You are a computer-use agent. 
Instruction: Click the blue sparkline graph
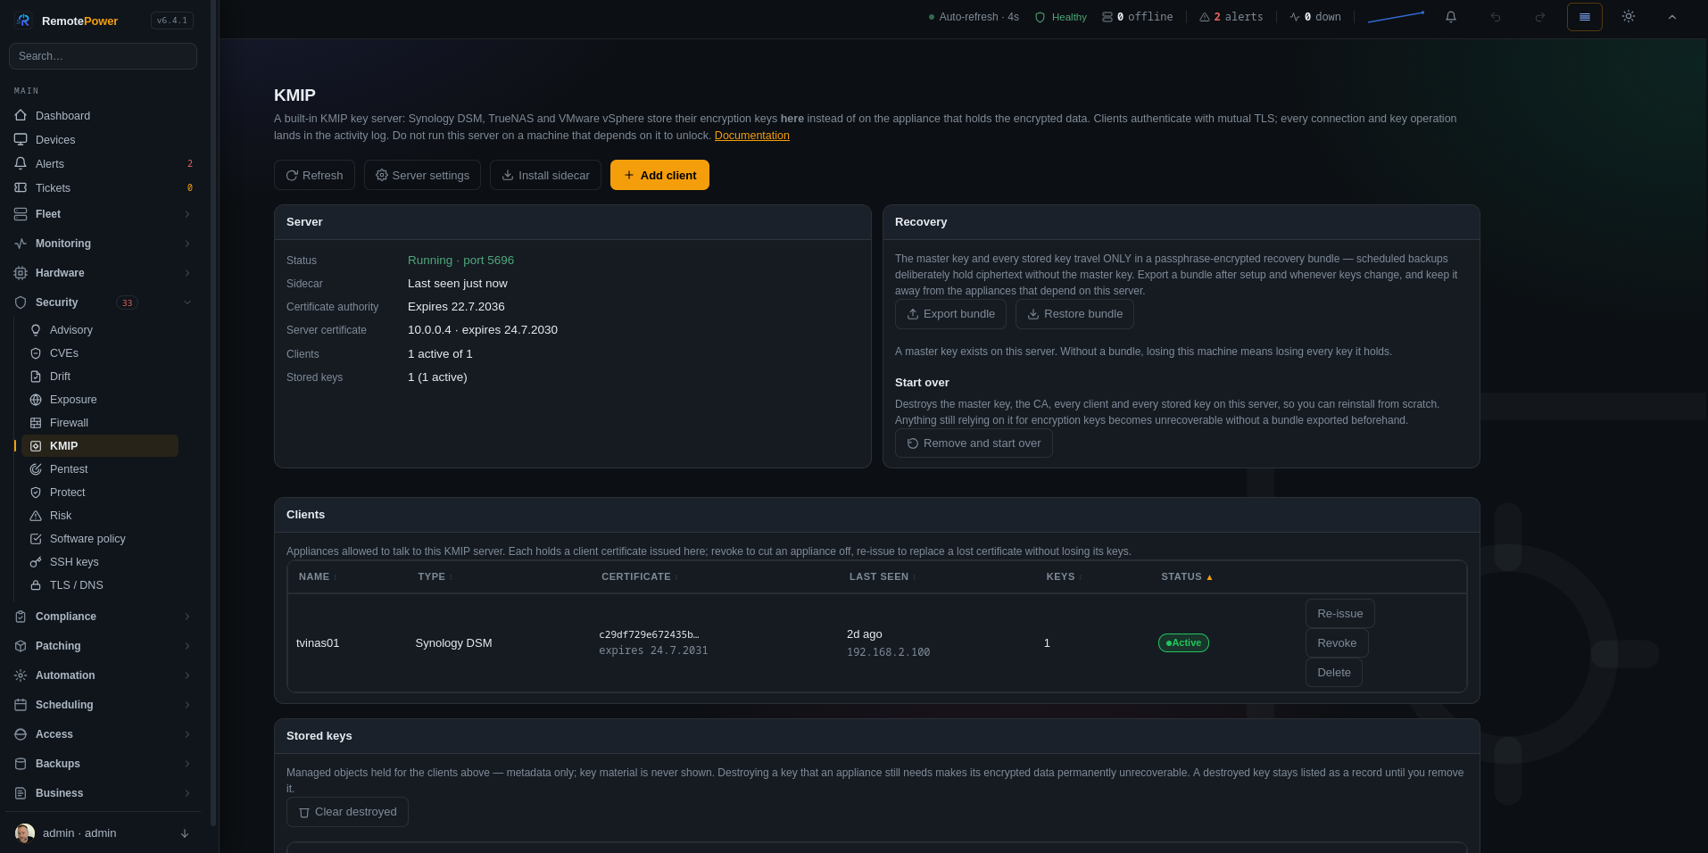(1396, 17)
